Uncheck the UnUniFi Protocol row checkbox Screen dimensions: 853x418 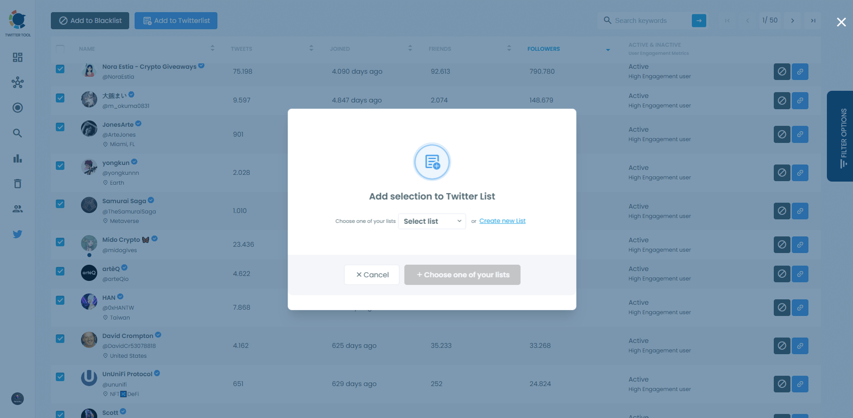click(x=60, y=377)
